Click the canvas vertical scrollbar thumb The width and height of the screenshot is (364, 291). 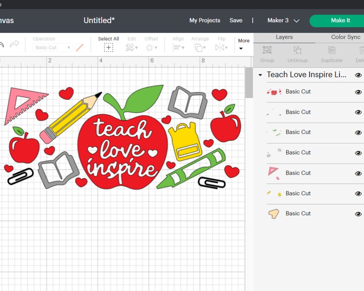249,83
